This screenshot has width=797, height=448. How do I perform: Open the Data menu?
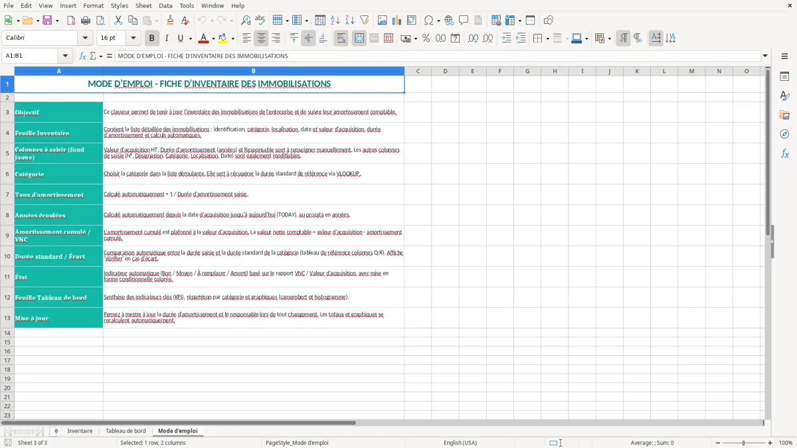click(165, 5)
